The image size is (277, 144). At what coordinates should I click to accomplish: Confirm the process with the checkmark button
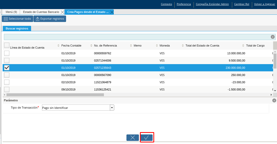point(147,138)
